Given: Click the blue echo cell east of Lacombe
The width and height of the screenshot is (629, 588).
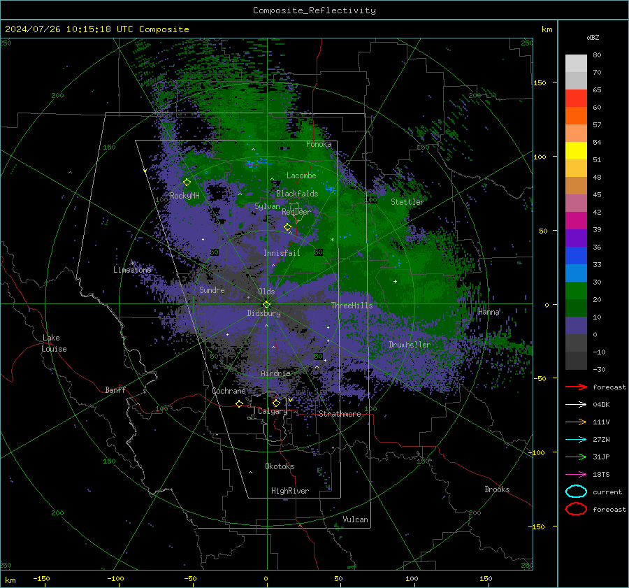Looking at the screenshot, I should [x=330, y=188].
